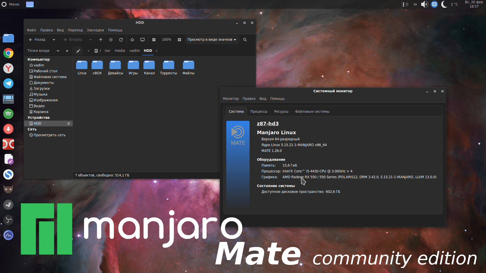Open the Просмотр в виде значков dropdown
This screenshot has width=486, height=273.
pyautogui.click(x=212, y=39)
